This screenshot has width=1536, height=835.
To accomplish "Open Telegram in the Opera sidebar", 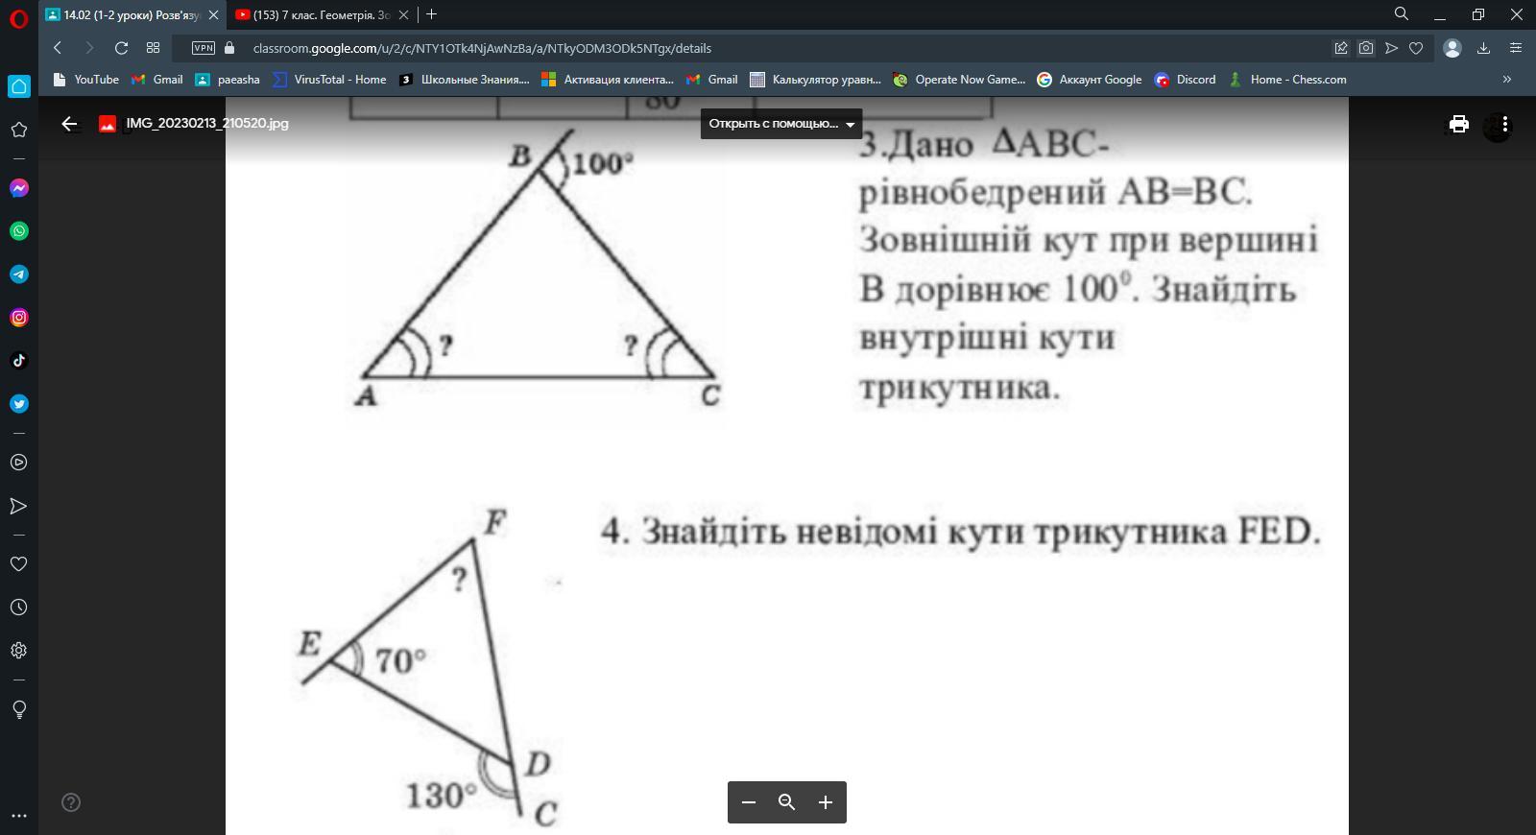I will click(18, 274).
